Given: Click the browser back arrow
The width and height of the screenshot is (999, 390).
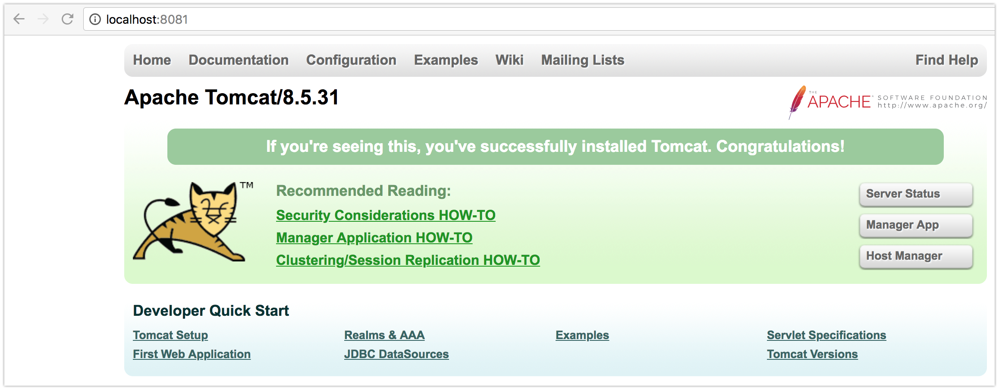Looking at the screenshot, I should (x=19, y=19).
